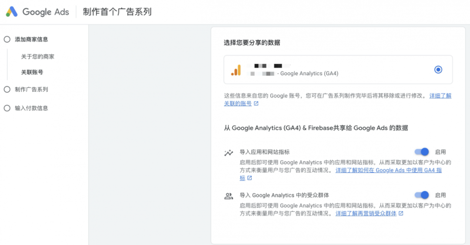Click the - Google Analytics (GA4) account label

coord(308,74)
